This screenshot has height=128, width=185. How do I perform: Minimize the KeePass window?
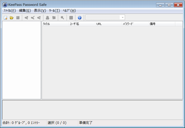pos(160,5)
